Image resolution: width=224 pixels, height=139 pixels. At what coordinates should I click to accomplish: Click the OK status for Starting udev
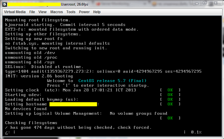tap(170, 95)
